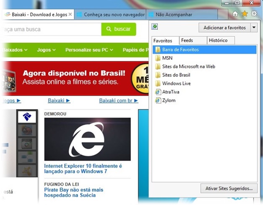Click the Faça uma busca search field
This screenshot has height=205, width=263.
click(51, 29)
